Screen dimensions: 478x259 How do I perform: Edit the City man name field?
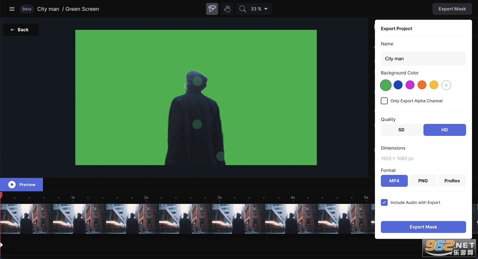pyautogui.click(x=423, y=58)
